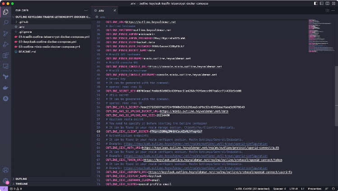Open the Docker view in activity bar
Viewport: 338px width, 191px height.
(5, 88)
